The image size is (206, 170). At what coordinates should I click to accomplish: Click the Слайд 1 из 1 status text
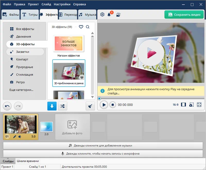pyautogui.click(x=38, y=167)
